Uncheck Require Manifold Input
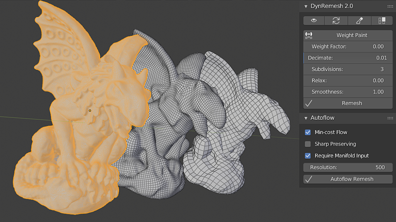Image resolution: width=396 pixels, height=222 pixels. [x=308, y=156]
